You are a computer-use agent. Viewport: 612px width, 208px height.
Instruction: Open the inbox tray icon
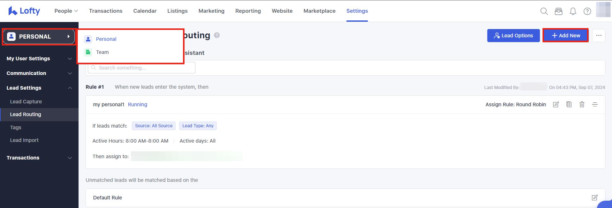tap(558, 11)
